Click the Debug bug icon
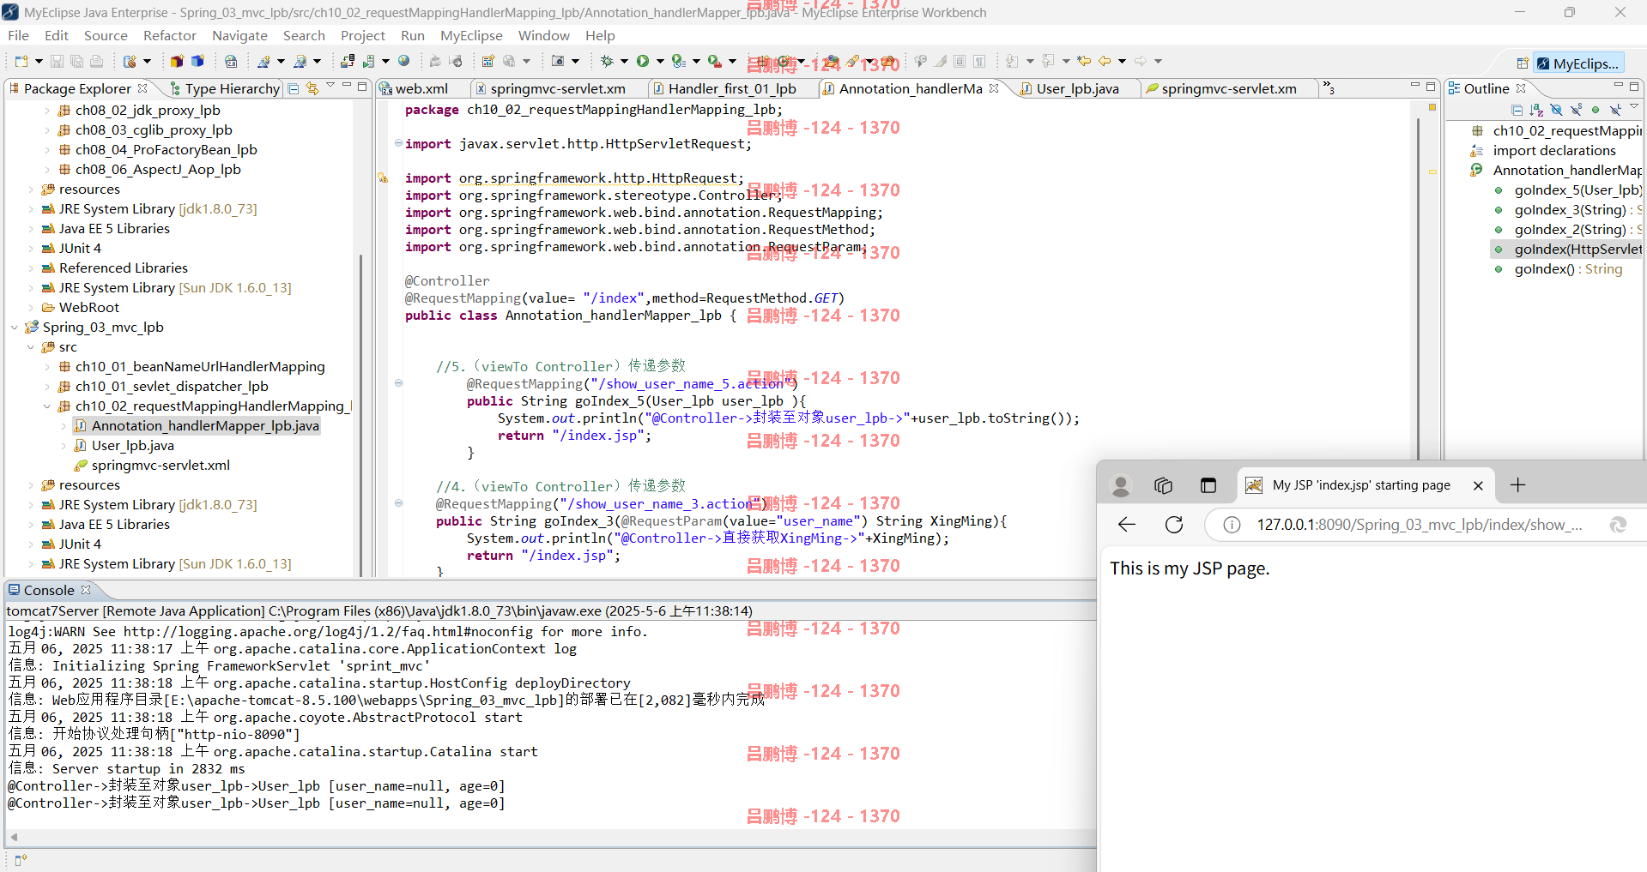This screenshot has height=872, width=1647. [607, 61]
